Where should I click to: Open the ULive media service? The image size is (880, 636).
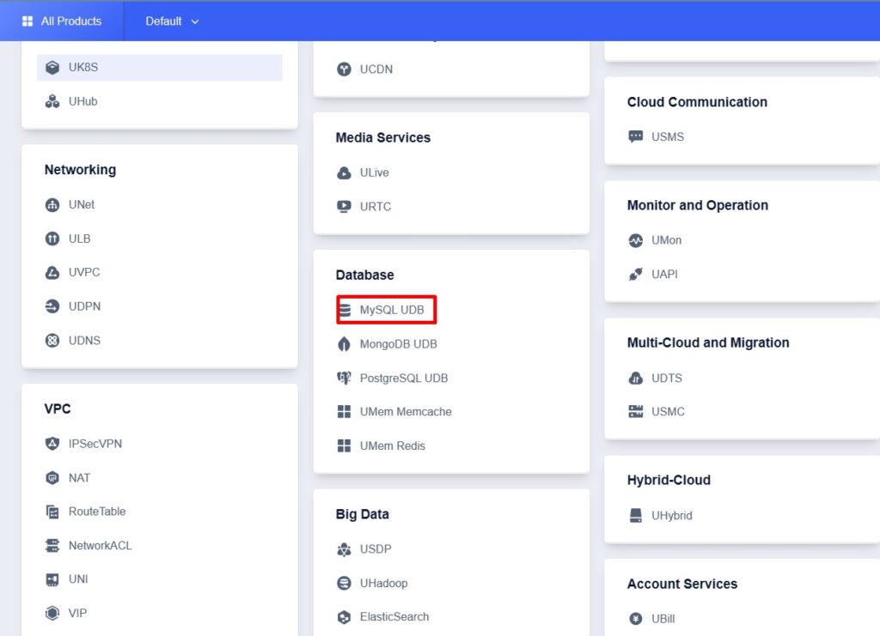point(374,173)
